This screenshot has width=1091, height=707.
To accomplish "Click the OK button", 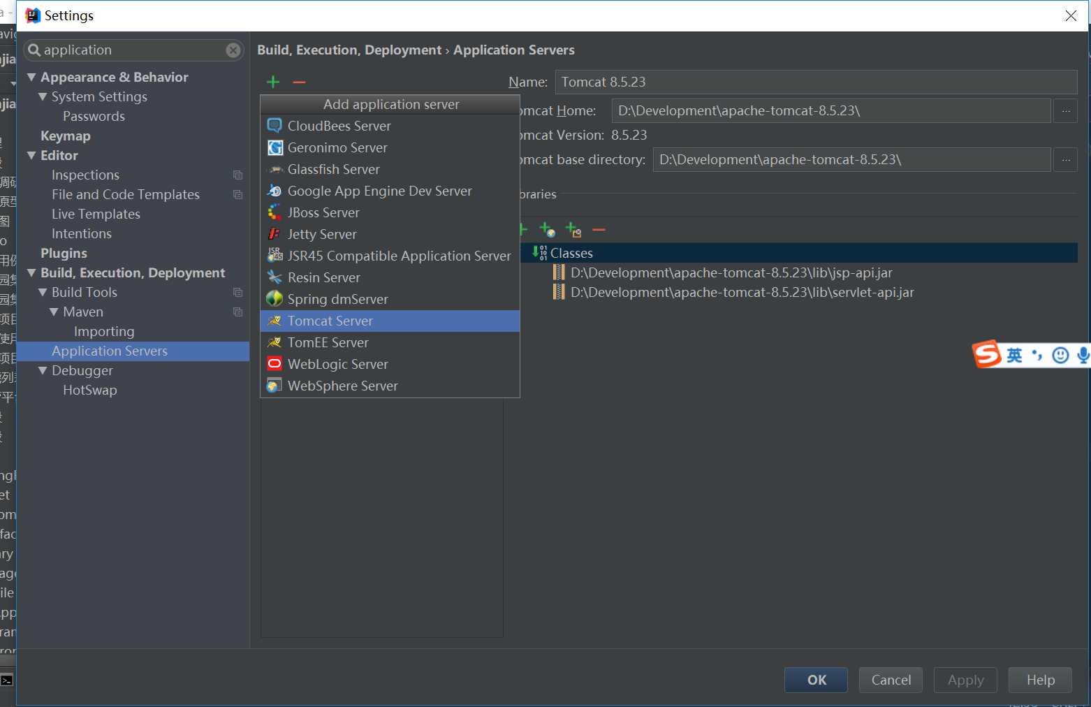I will 816,680.
